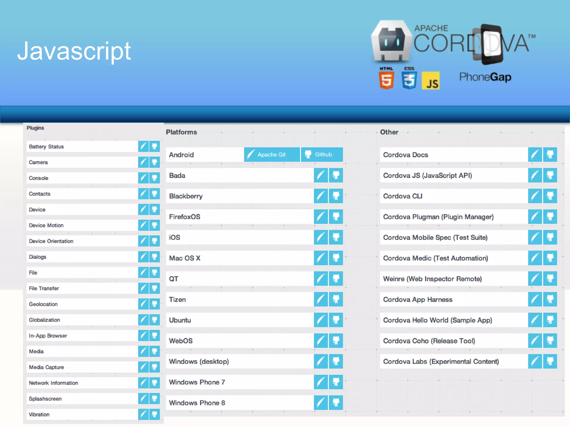Viewport: 570px width, 427px height.
Task: Click the HTML5 badge logo
Action: pyautogui.click(x=386, y=79)
